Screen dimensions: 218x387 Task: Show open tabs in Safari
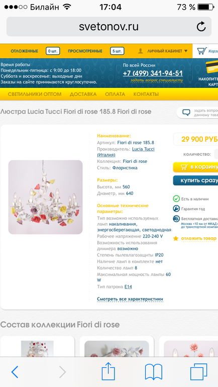(198, 372)
